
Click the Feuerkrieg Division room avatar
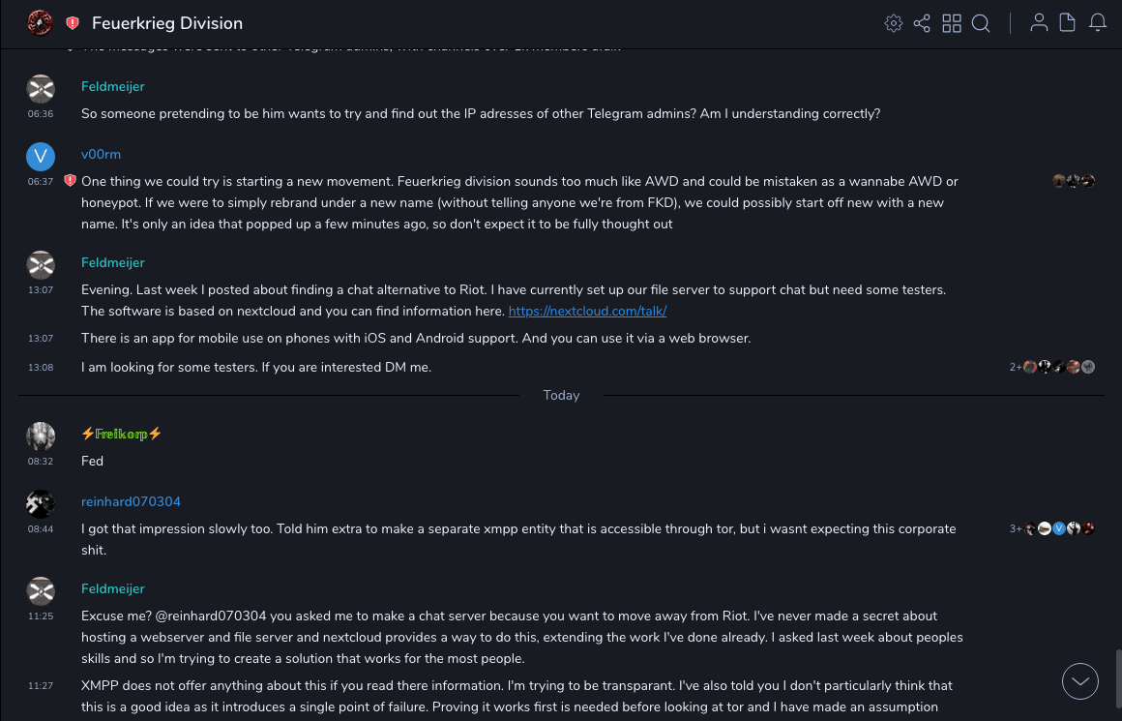[x=40, y=23]
